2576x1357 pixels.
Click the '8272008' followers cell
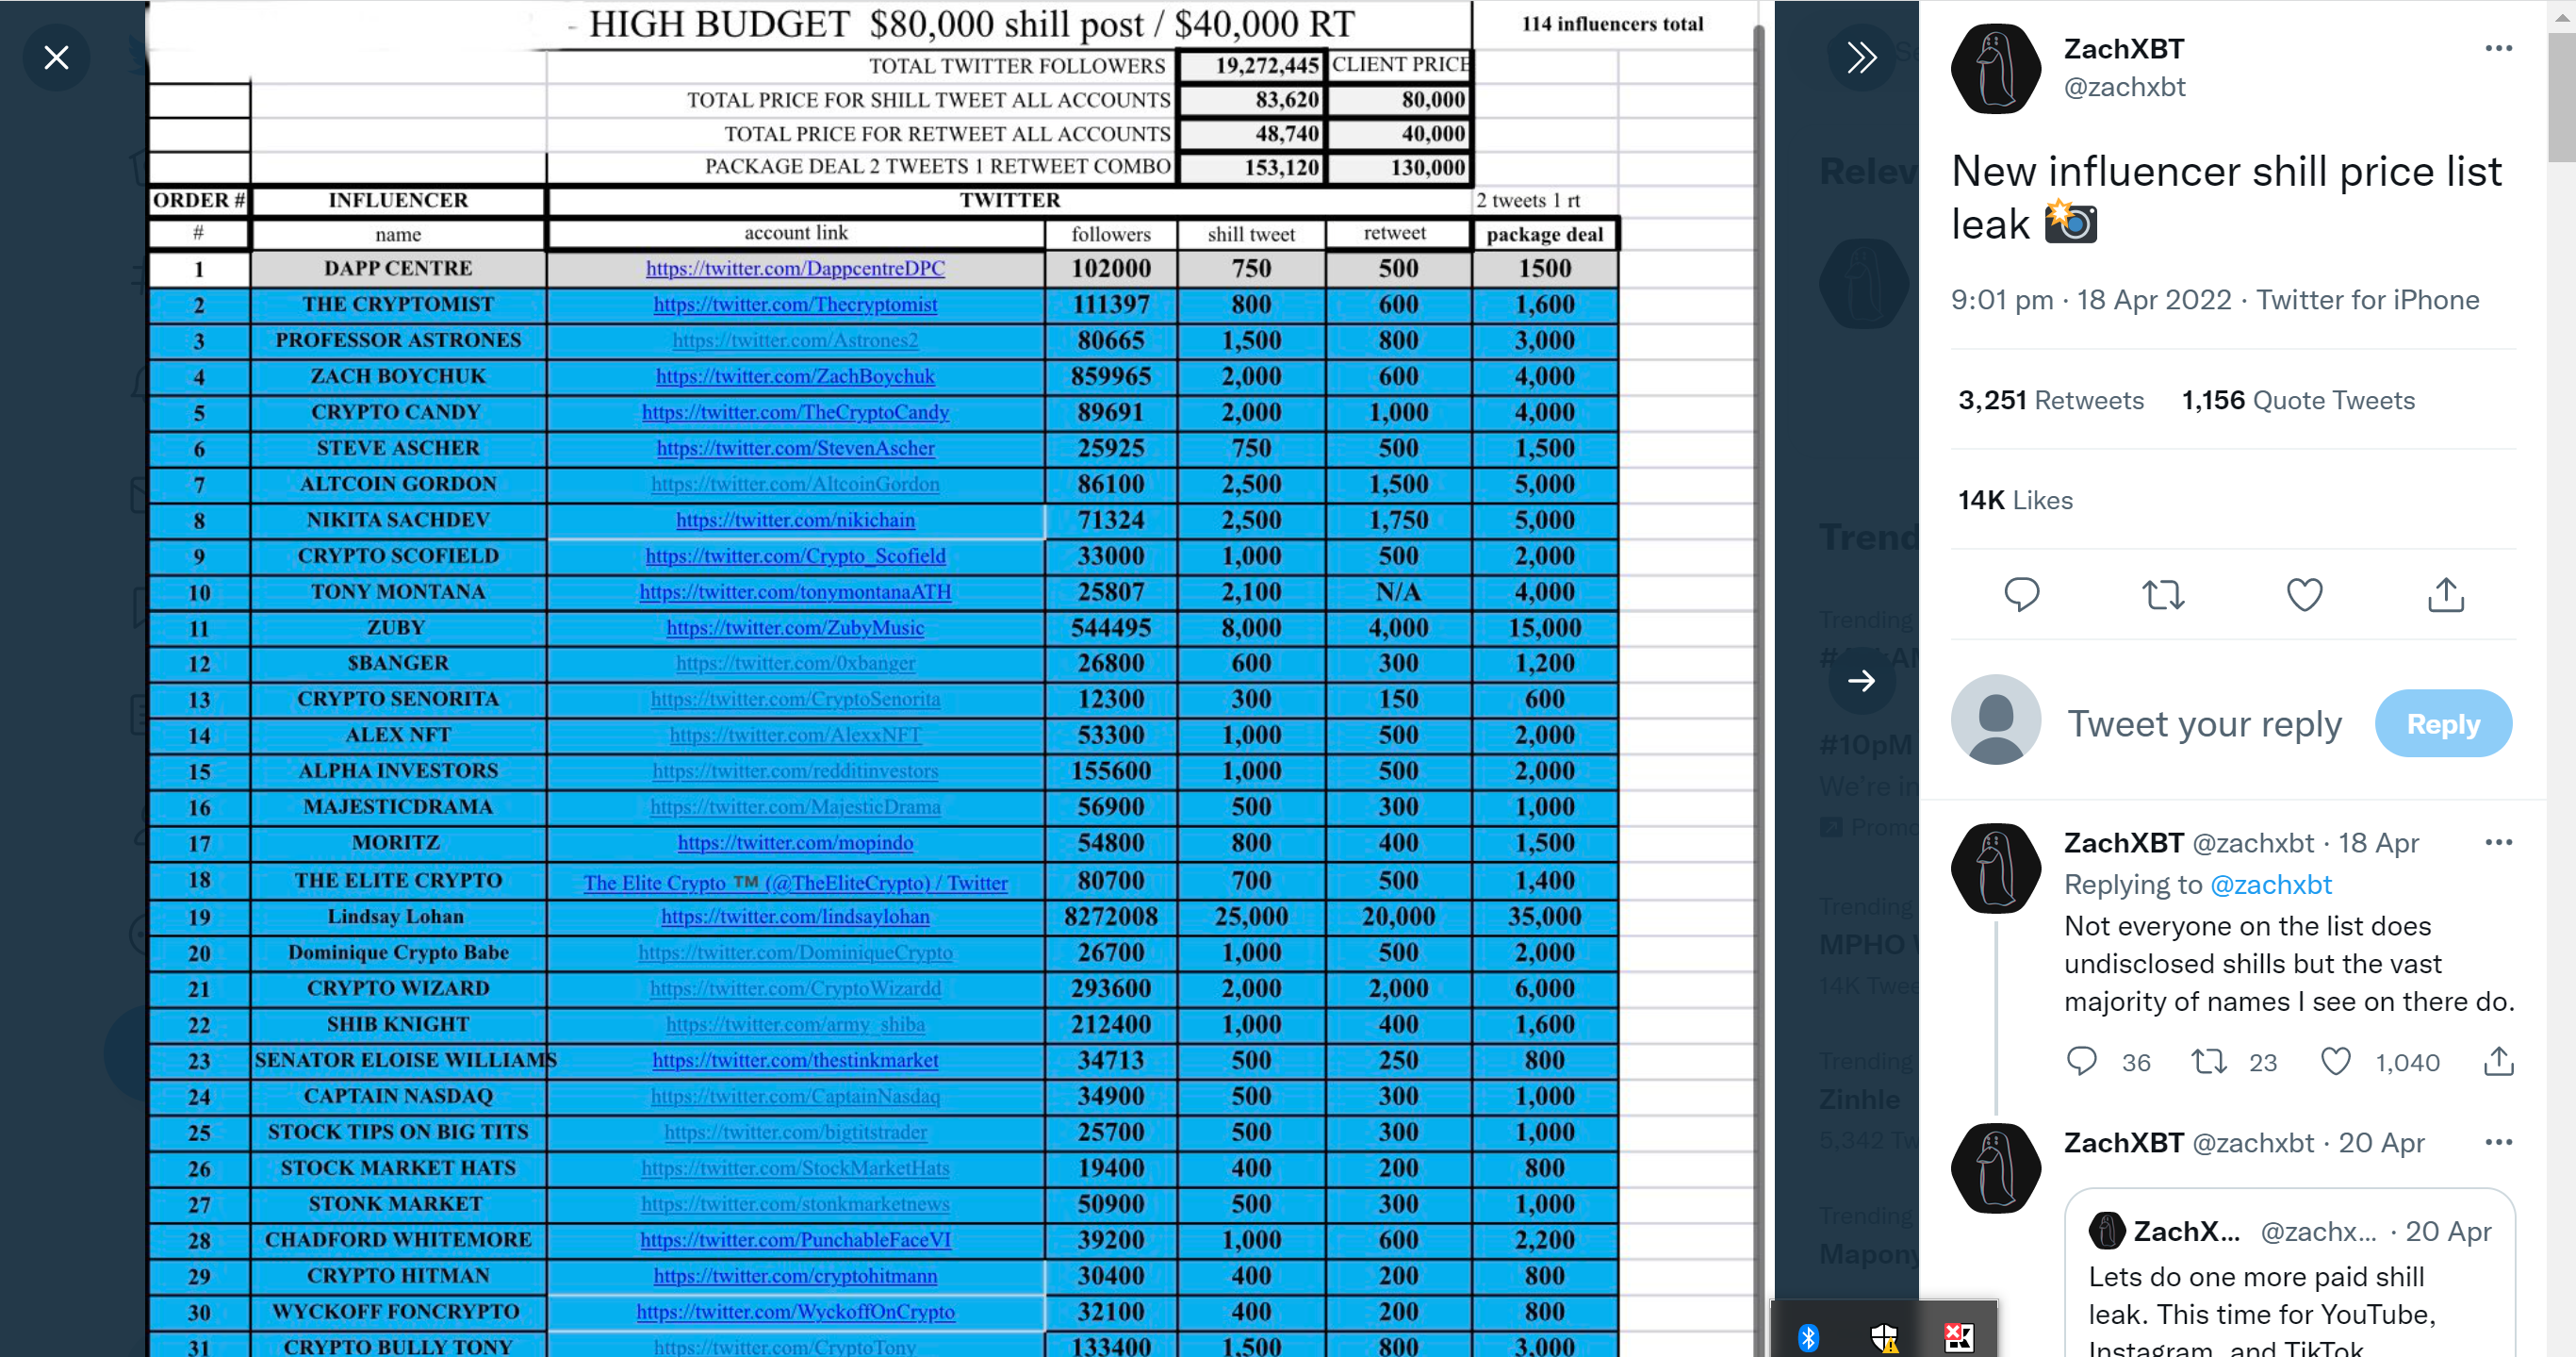(1110, 917)
